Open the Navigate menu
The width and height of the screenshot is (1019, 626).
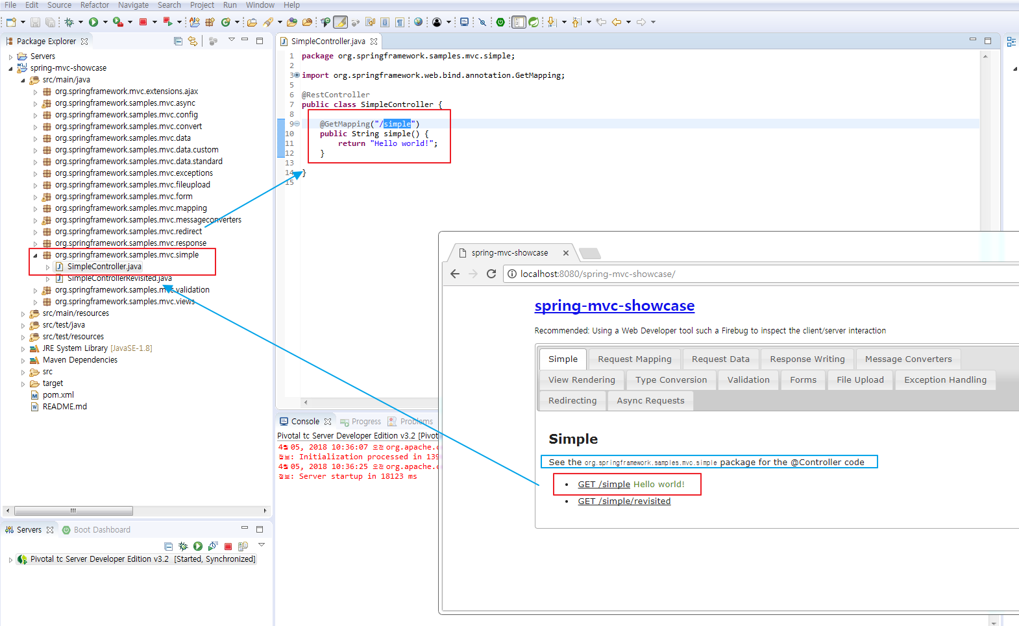133,5
